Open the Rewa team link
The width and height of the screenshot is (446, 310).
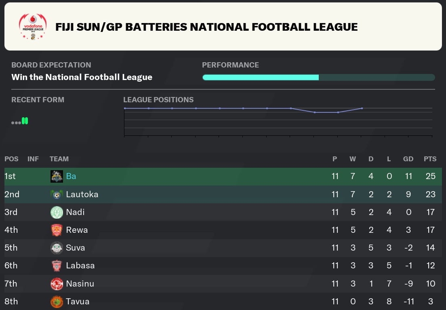click(x=77, y=230)
